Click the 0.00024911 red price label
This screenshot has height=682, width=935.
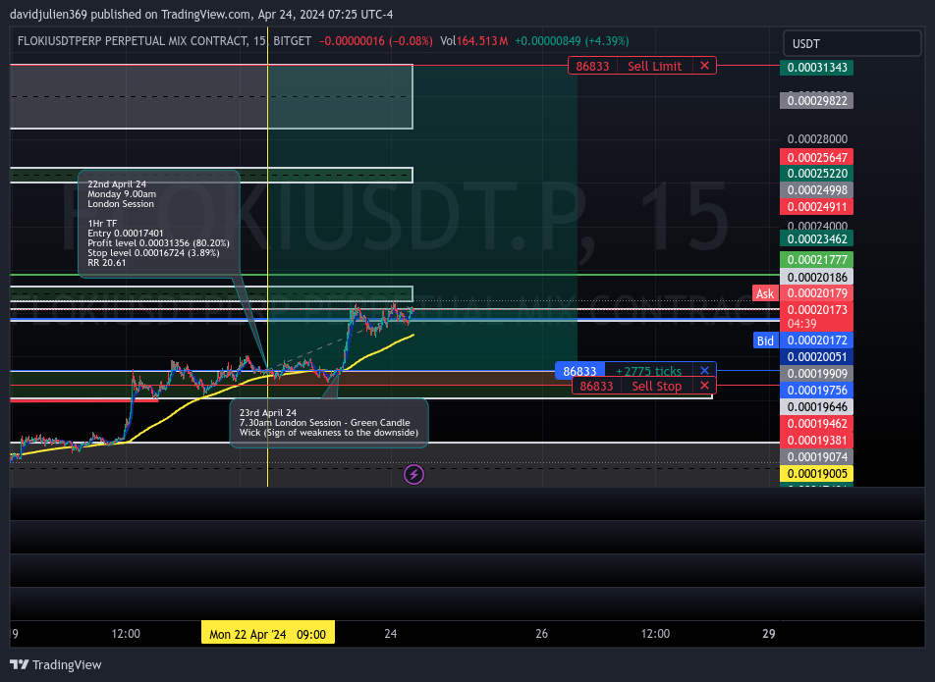click(x=816, y=207)
